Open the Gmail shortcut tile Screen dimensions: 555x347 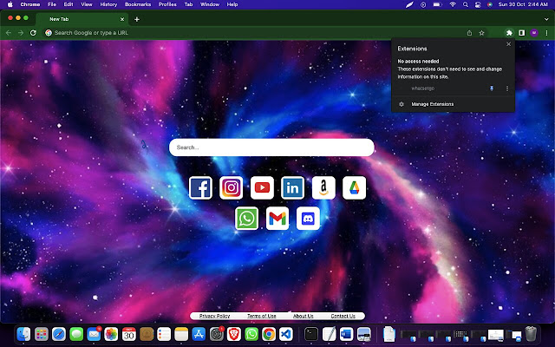(277, 219)
